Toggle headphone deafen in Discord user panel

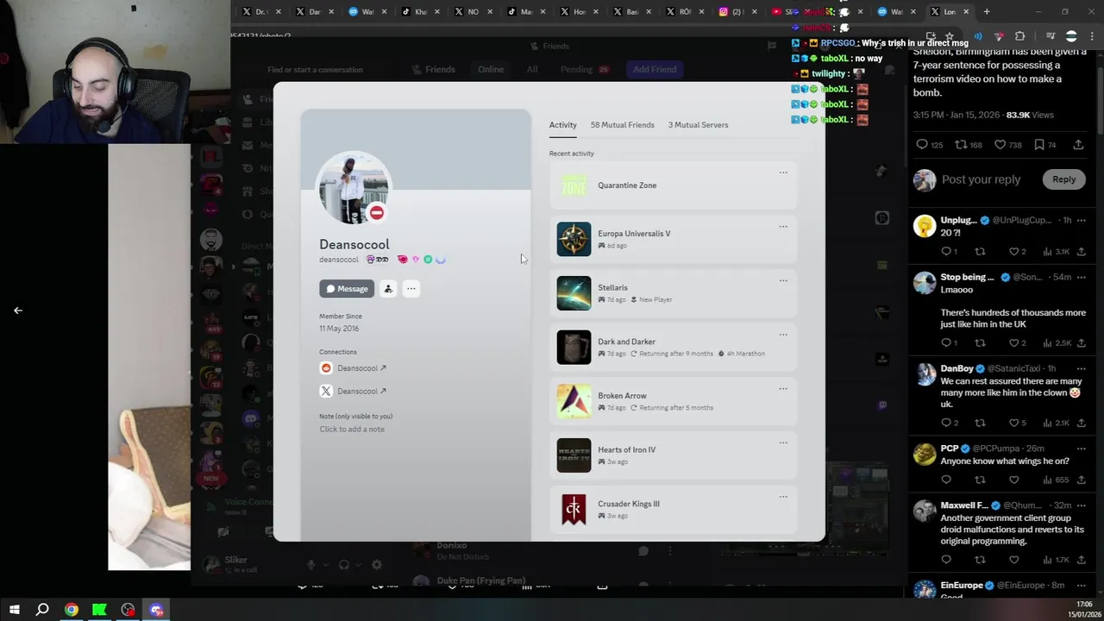pos(344,565)
